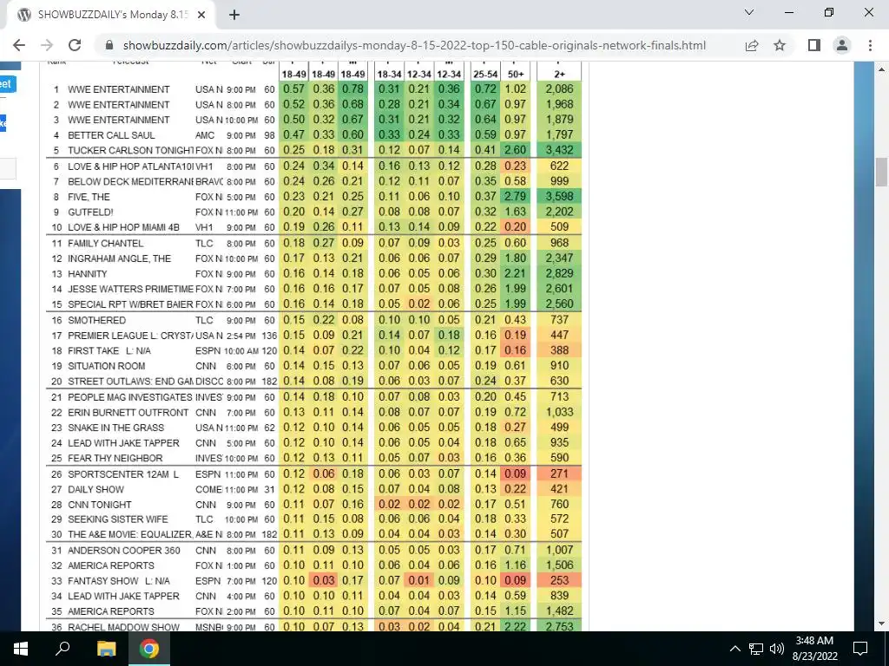Close the SHOWBUZZDAILY tab

tap(201, 16)
